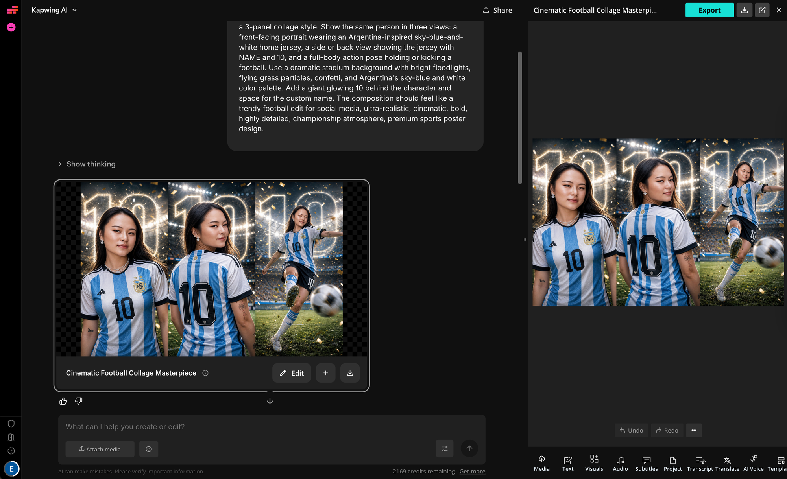Image resolution: width=787 pixels, height=479 pixels.
Task: Click the Cinematic Football Collage Masterpiece card title
Action: tap(131, 373)
